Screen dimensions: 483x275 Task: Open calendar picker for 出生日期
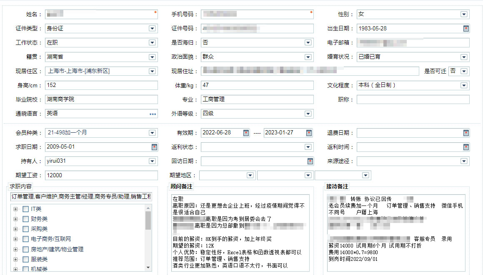point(466,29)
